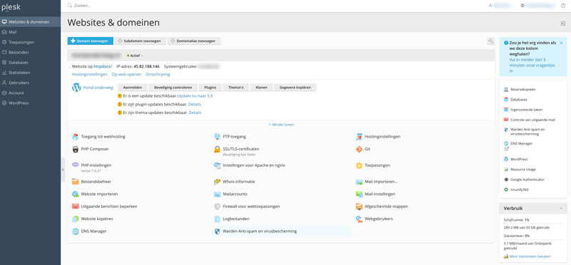Click the WordPress logo next to Hond onderweg

[76, 88]
